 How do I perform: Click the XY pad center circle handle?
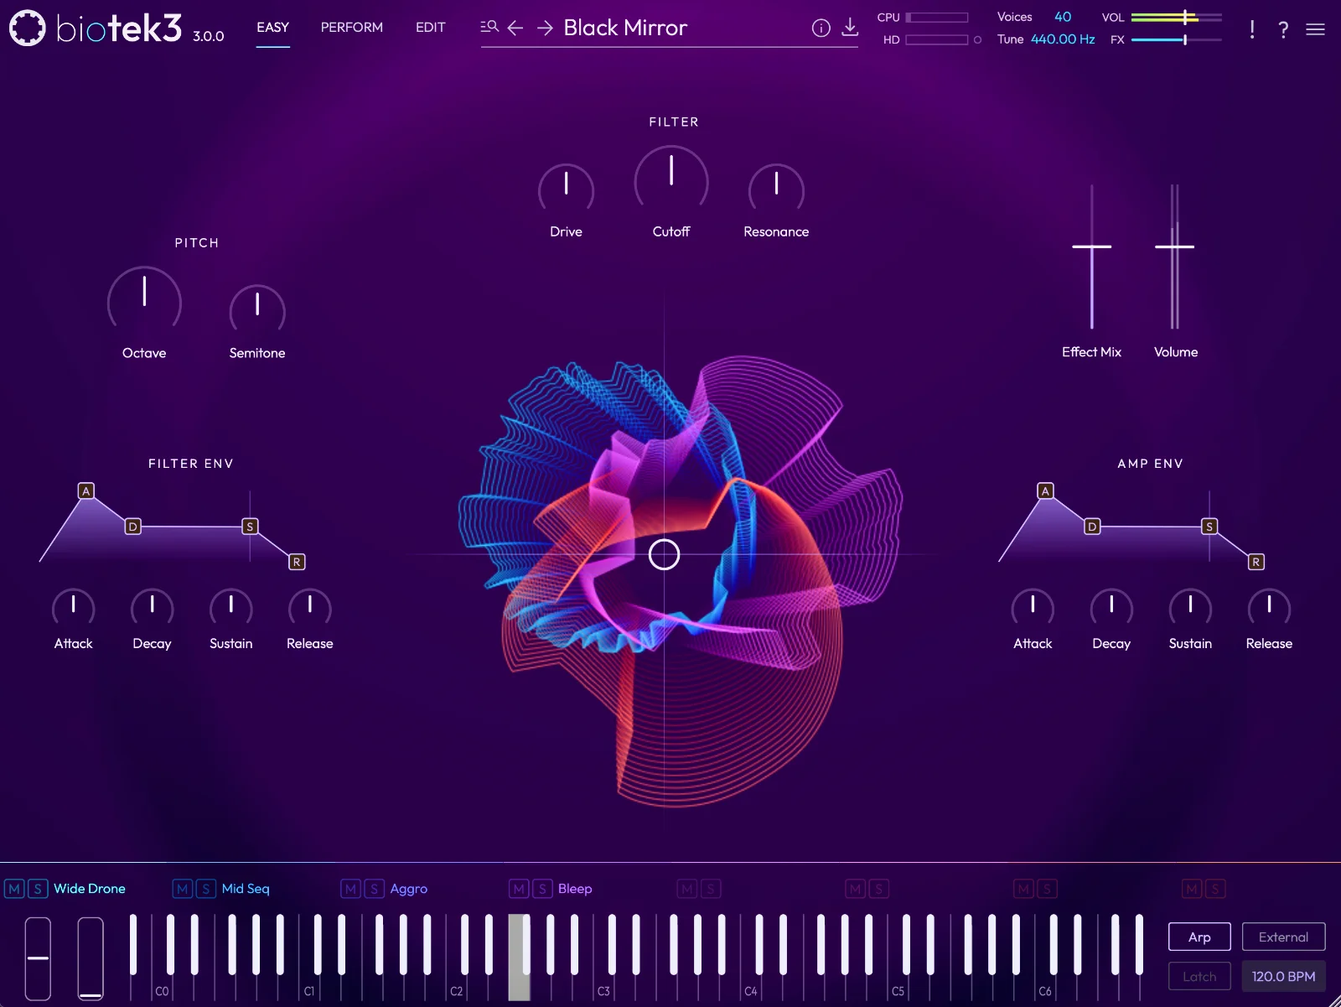[x=665, y=554]
